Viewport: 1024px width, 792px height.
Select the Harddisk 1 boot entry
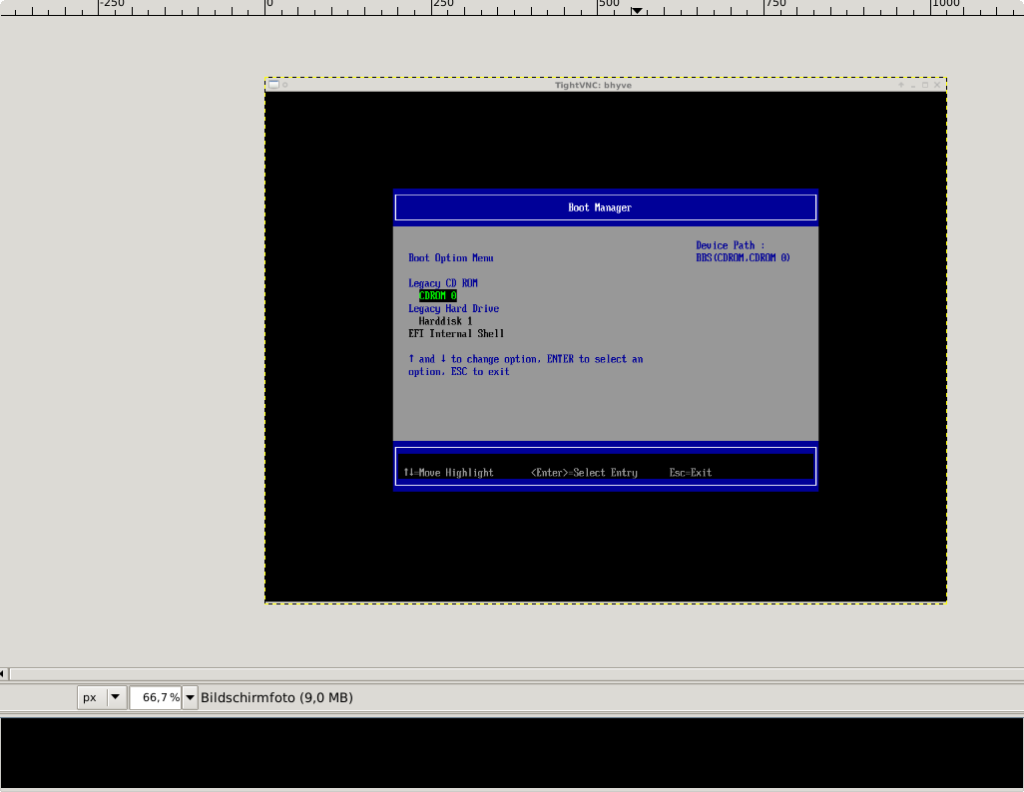pos(445,321)
